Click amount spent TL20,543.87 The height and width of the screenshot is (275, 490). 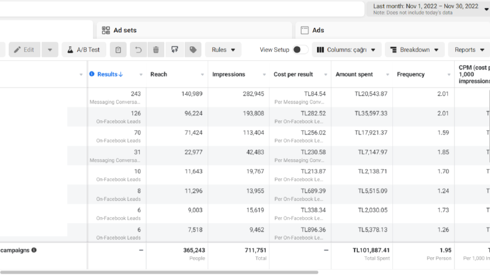371,94
